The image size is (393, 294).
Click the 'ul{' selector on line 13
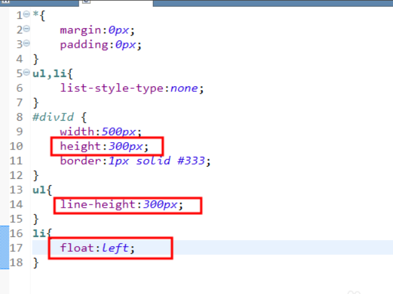42,190
